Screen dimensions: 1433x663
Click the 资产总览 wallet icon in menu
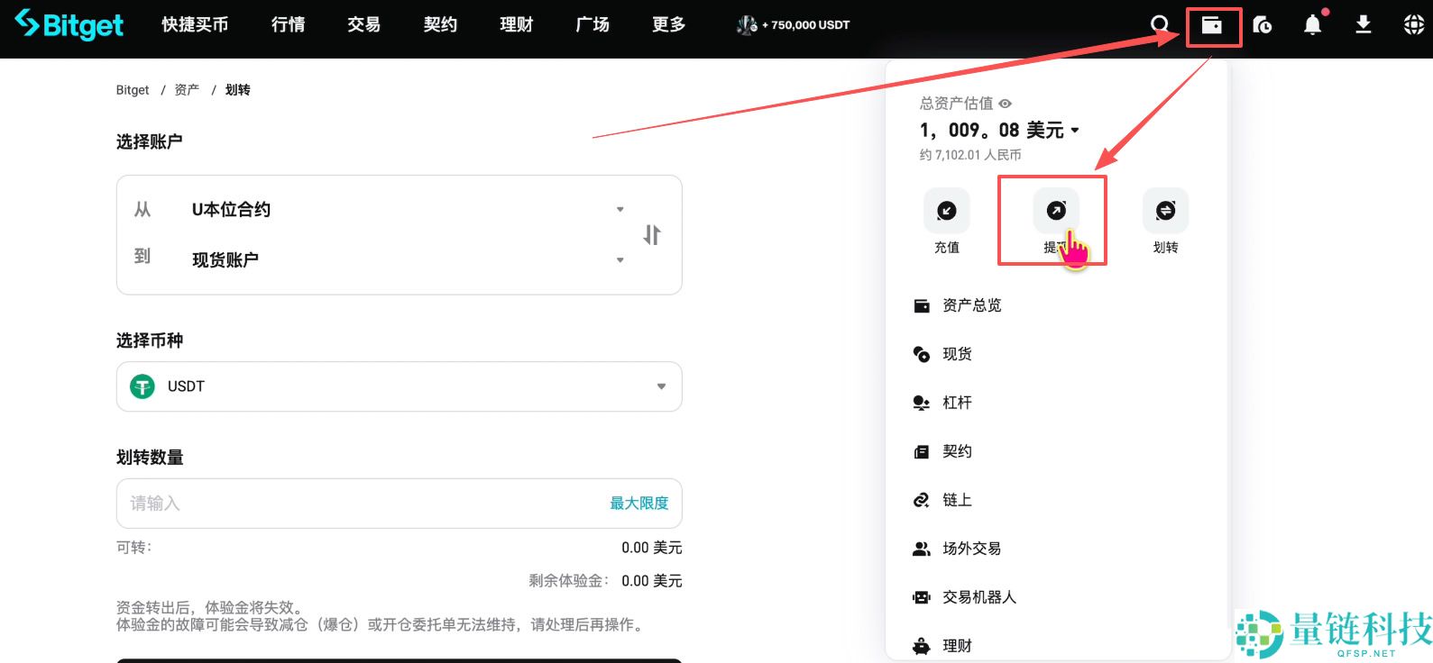(922, 305)
